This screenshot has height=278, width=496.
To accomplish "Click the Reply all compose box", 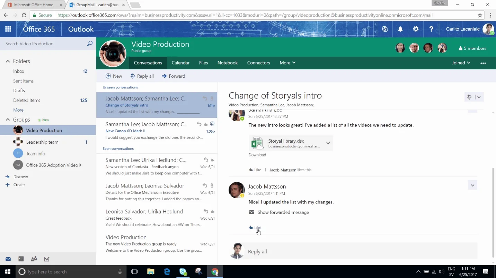I will click(362, 251).
